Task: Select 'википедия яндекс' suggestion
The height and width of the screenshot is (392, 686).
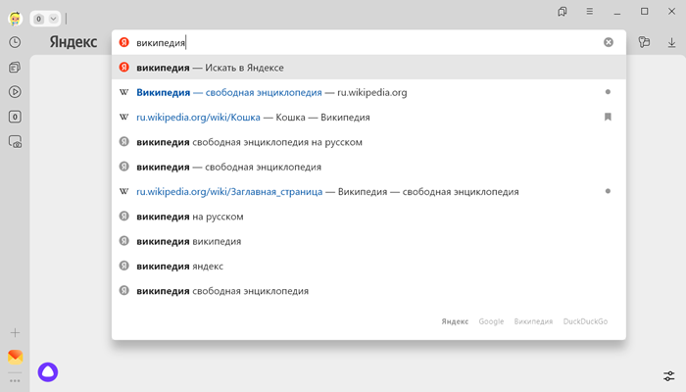Action: click(x=368, y=266)
